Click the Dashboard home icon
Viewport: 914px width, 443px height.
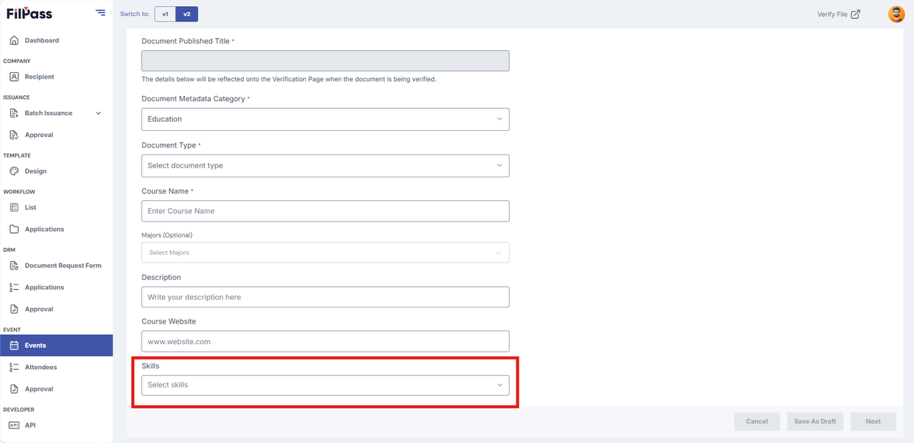(x=14, y=40)
